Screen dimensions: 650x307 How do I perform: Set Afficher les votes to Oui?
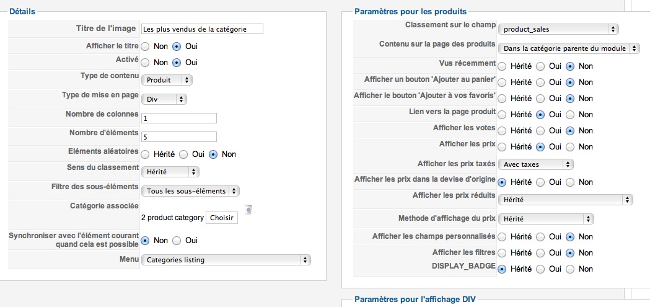[540, 131]
